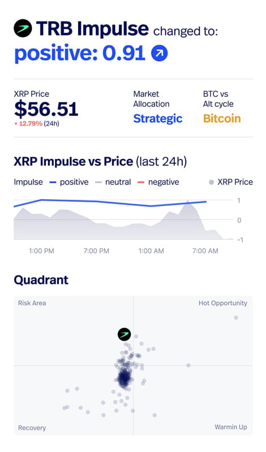
Task: Open the blue arrow circle after 0.91
Action: pyautogui.click(x=160, y=53)
